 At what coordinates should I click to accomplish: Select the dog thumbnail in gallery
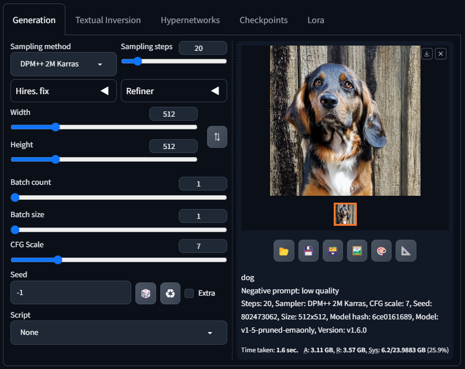[345, 214]
